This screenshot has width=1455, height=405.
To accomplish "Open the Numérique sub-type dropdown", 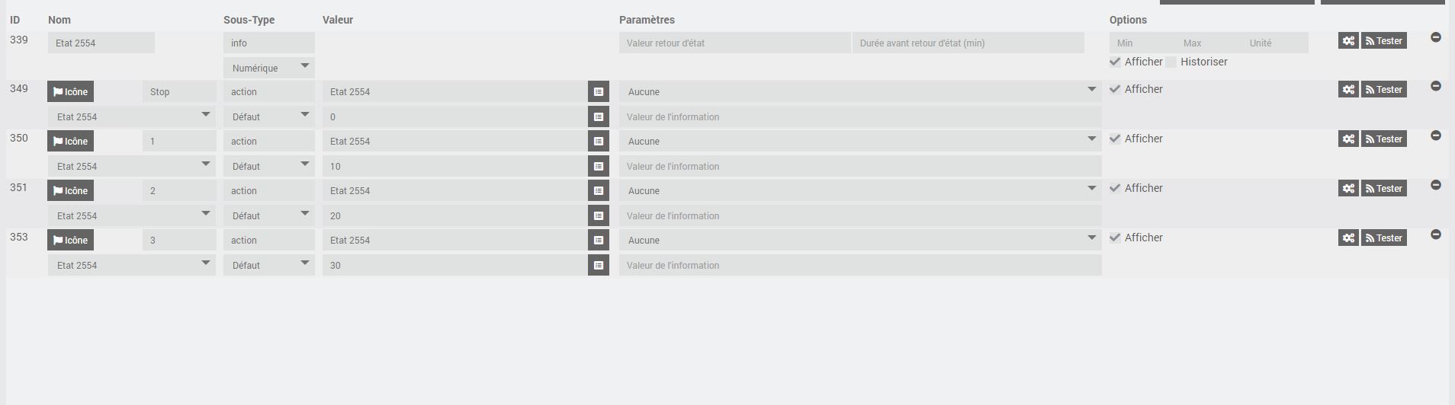I will [x=269, y=68].
